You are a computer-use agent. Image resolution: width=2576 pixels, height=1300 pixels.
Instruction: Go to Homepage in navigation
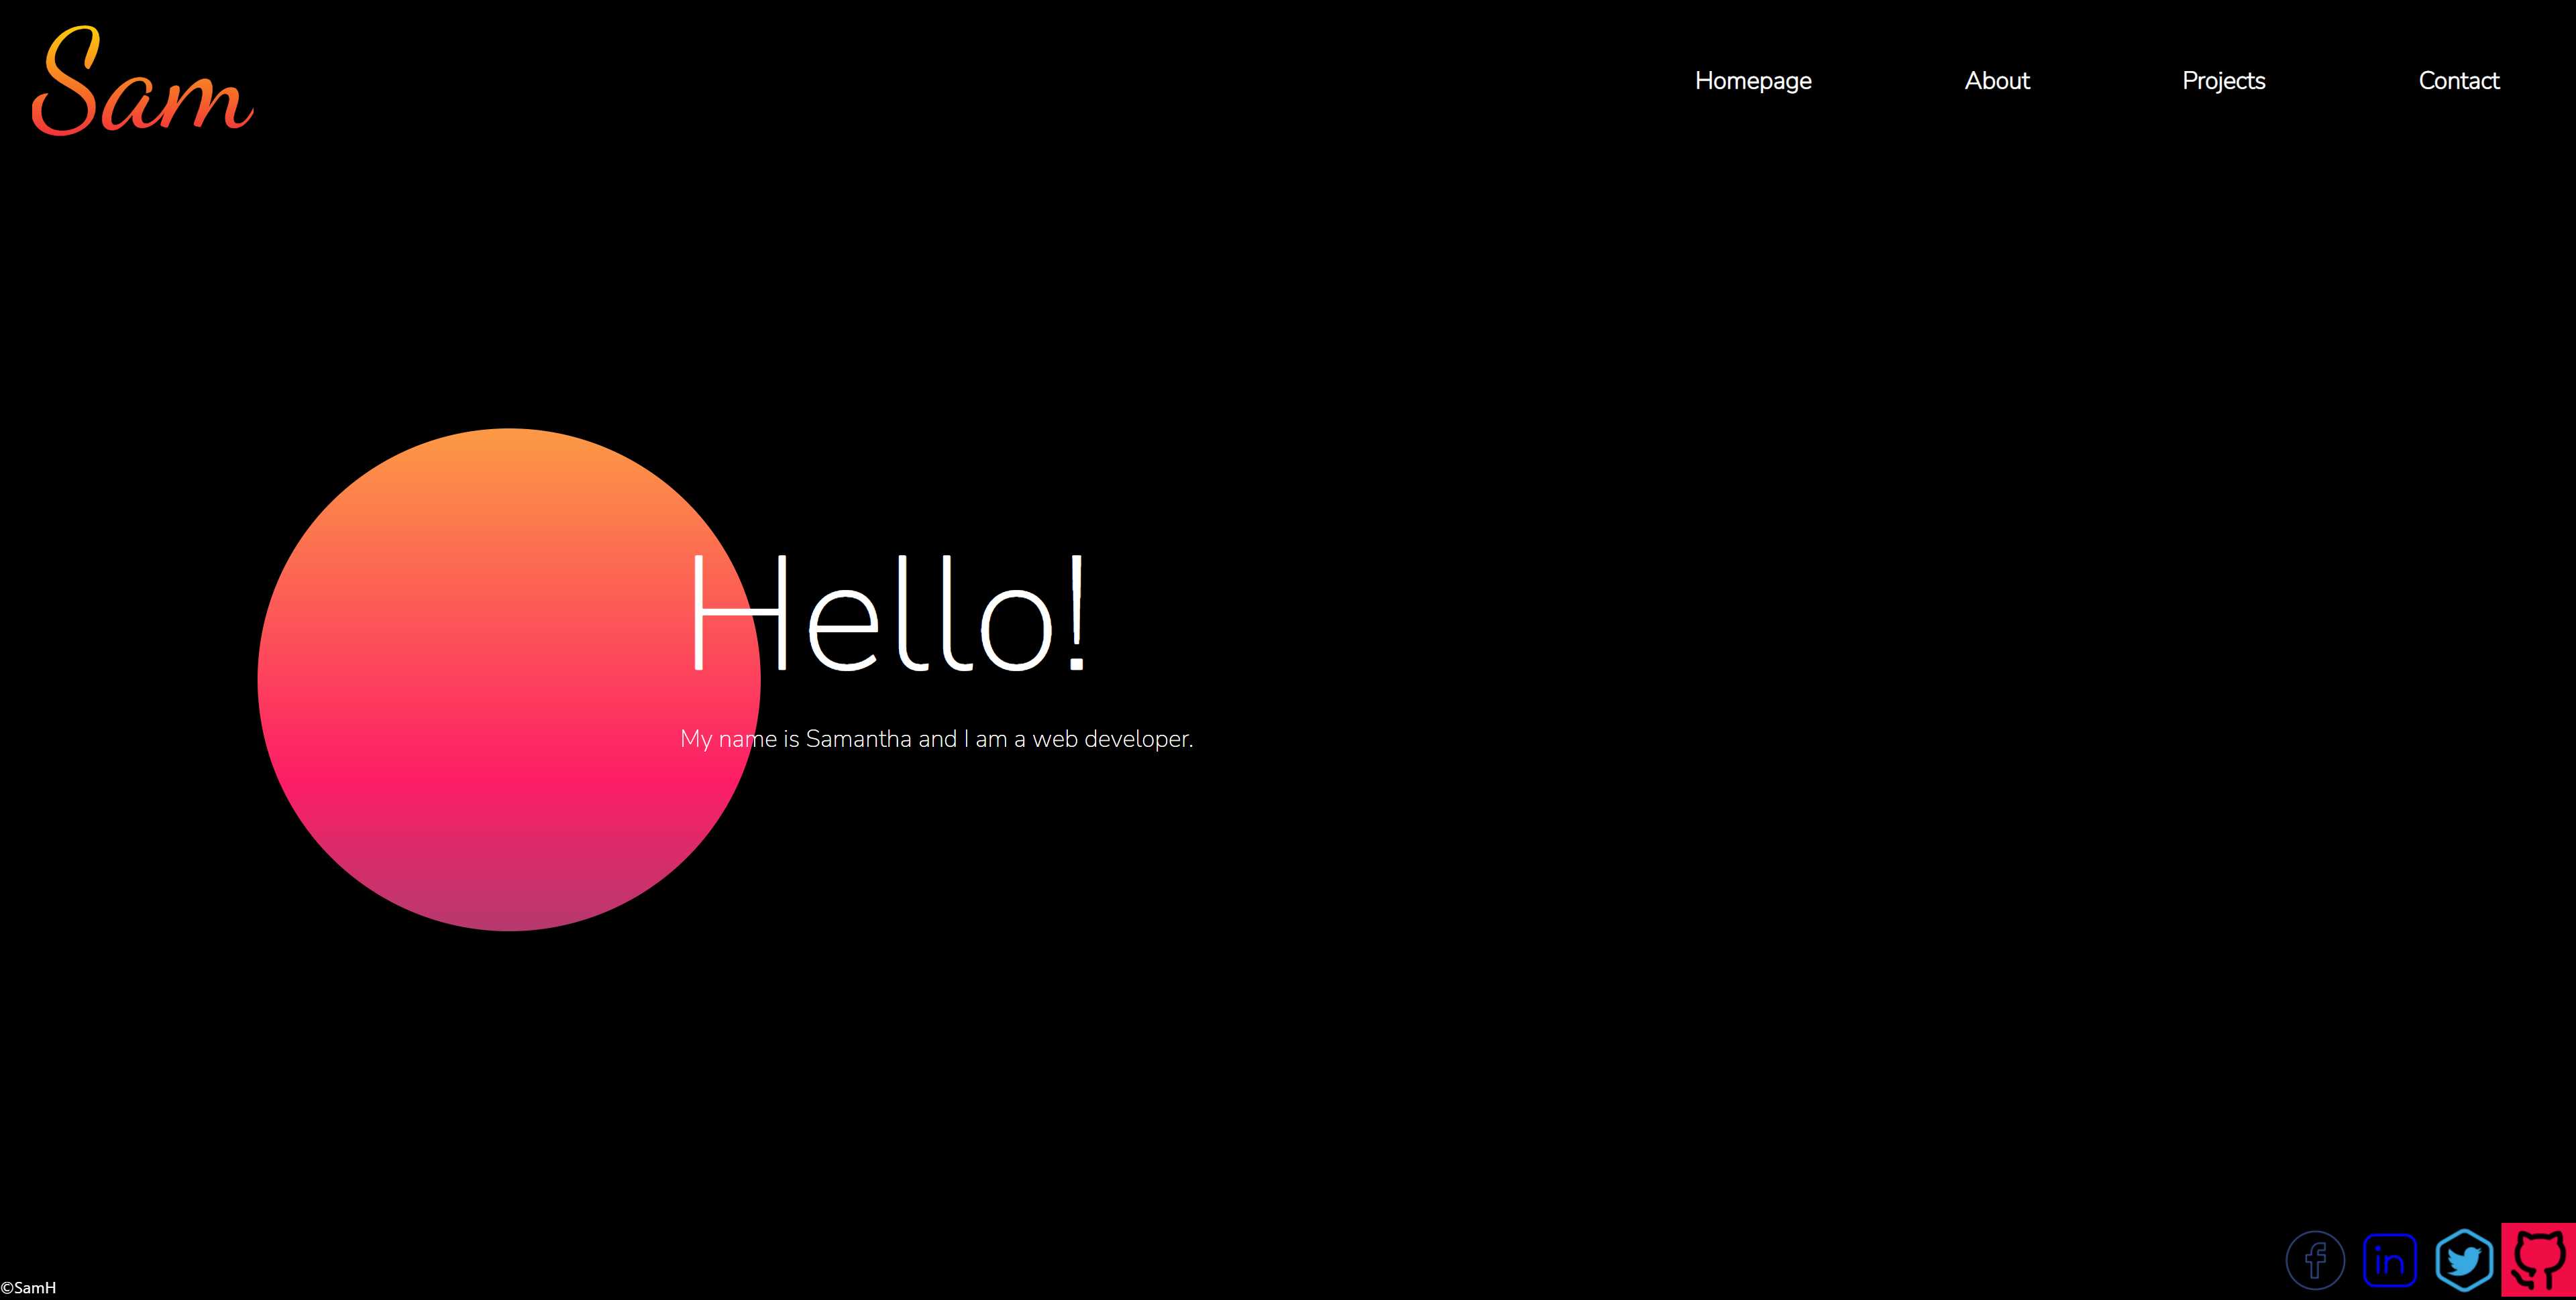pyautogui.click(x=1753, y=81)
